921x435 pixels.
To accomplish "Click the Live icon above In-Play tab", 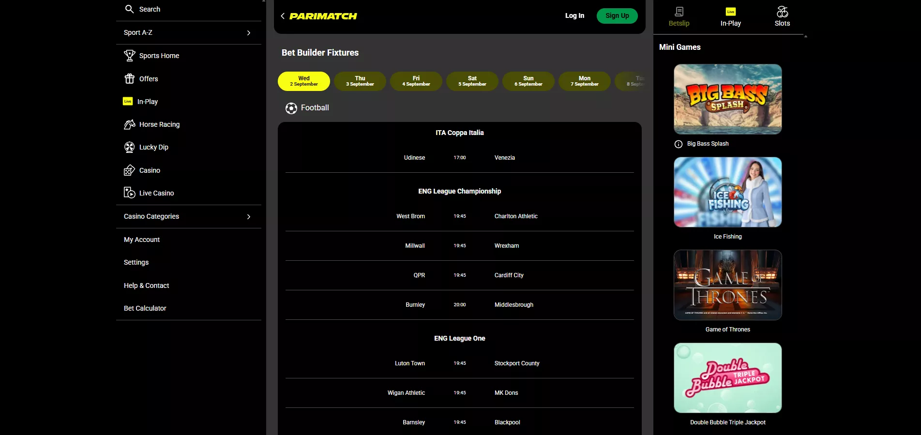I will click(731, 12).
